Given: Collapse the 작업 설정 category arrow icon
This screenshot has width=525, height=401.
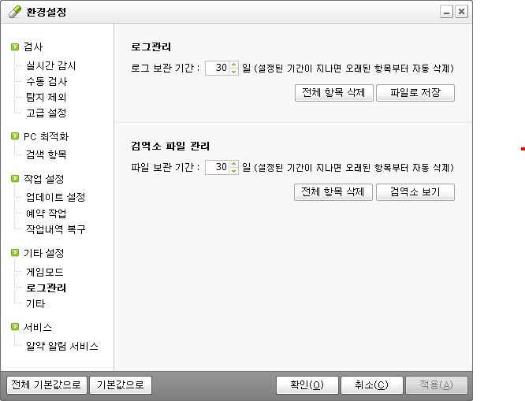Looking at the screenshot, I should pos(15,178).
